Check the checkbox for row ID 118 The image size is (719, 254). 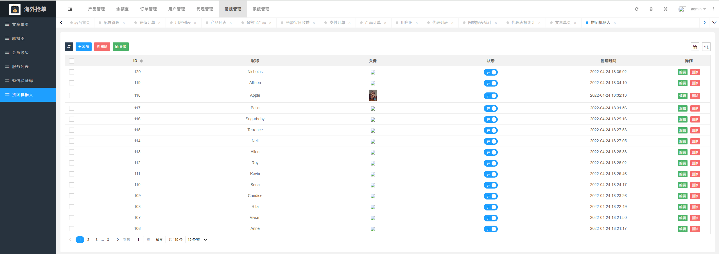(x=72, y=96)
